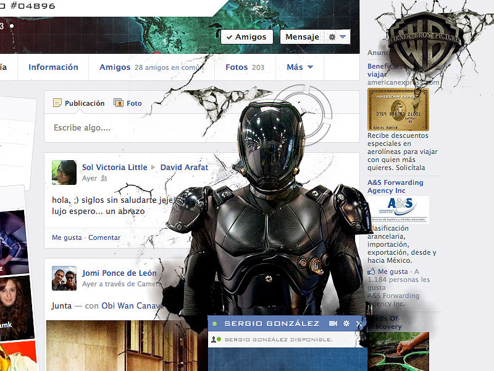The width and height of the screenshot is (494, 371).
Task: Click the 'Recibe descuentos especiales' ad text
Action: click(403, 151)
